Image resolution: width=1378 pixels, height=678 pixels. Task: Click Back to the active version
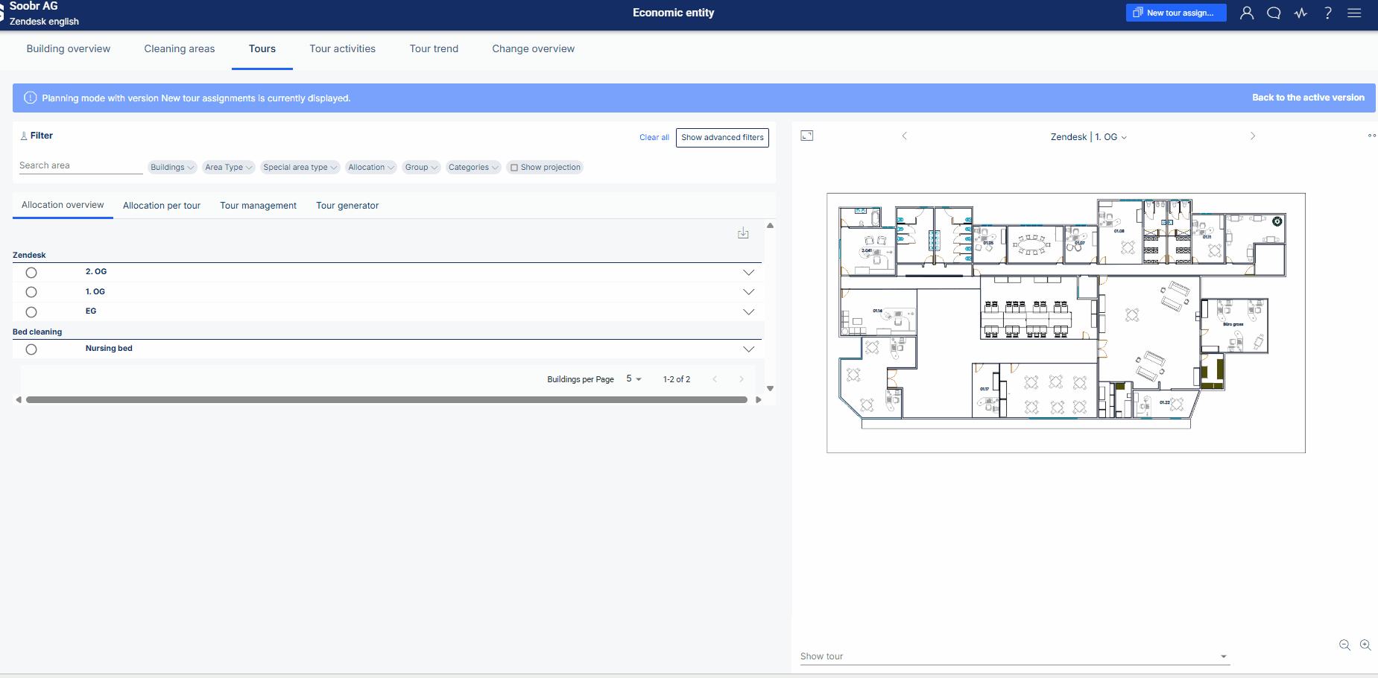(1308, 98)
